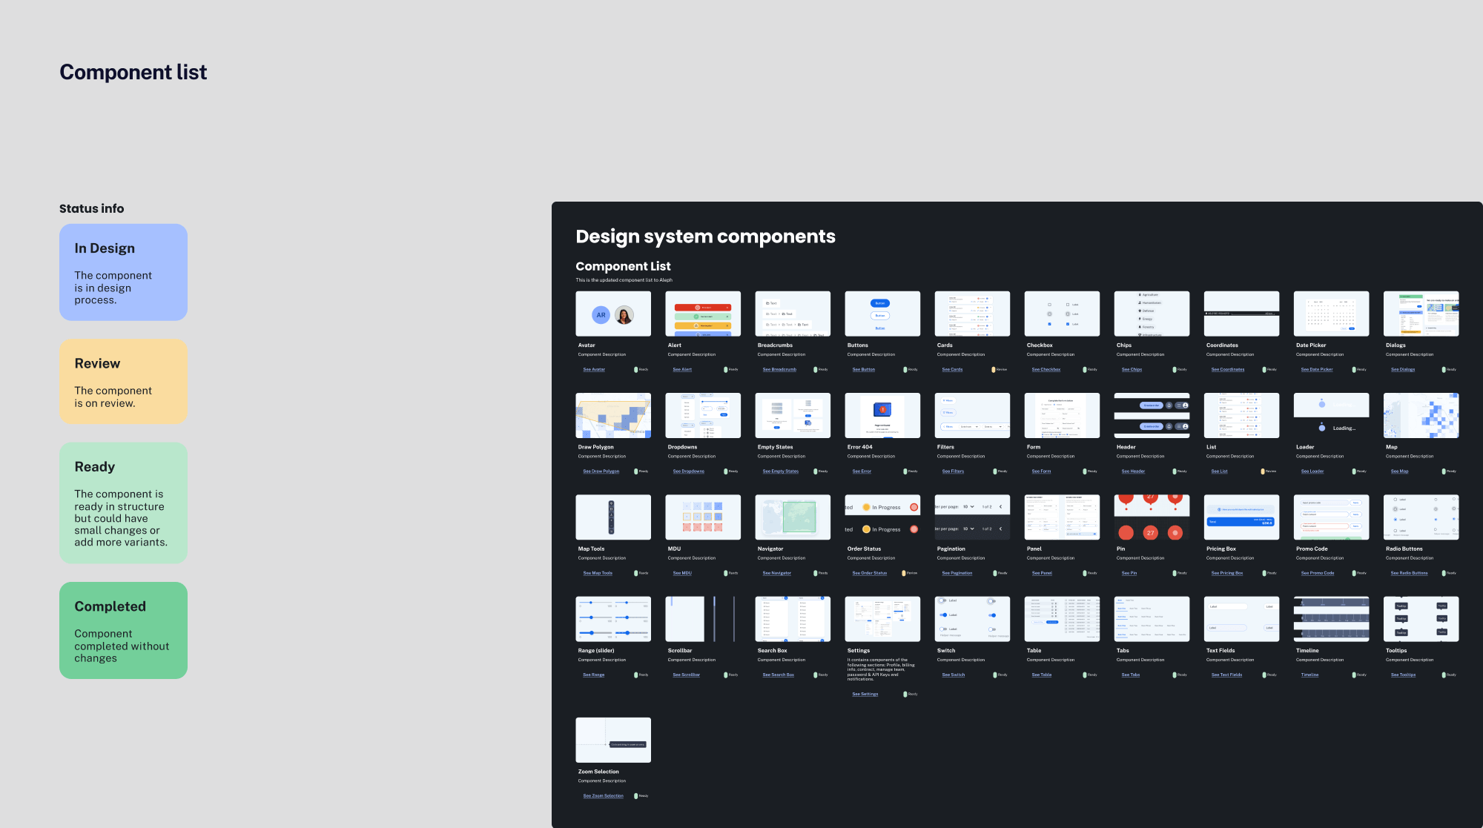
Task: Open the Pagination component thumbnail
Action: point(972,517)
